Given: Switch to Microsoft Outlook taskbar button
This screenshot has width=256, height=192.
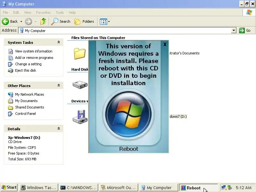Looking at the screenshot, I should [118, 188].
